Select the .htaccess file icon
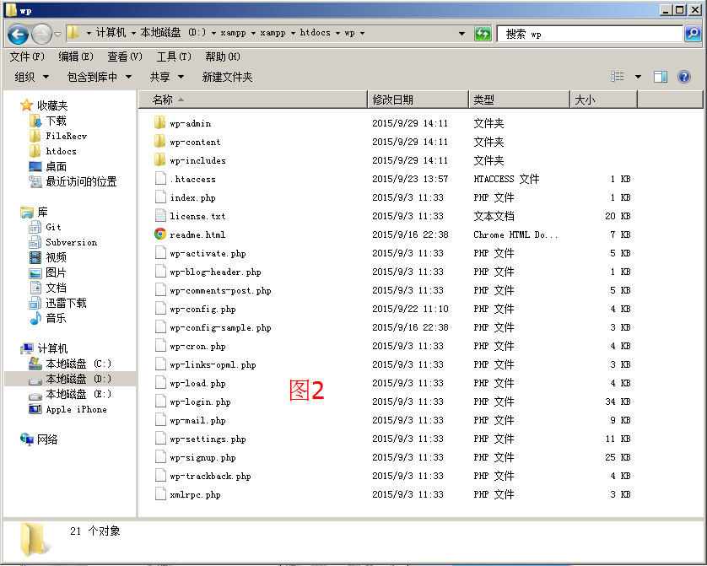Viewport: 707px width, 566px height. pos(160,179)
